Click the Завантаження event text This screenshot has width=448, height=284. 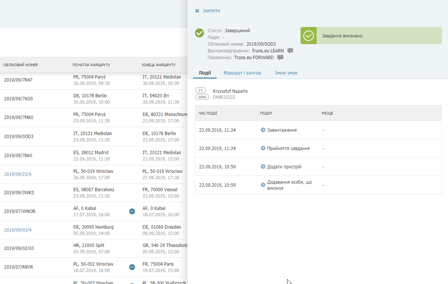click(282, 130)
